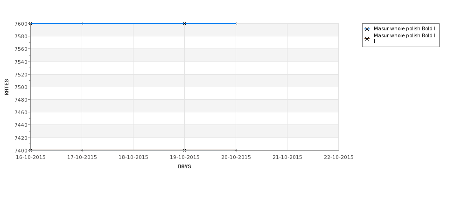Click legend label Masur whole polish Bold II
455x200 pixels.
click(x=405, y=38)
